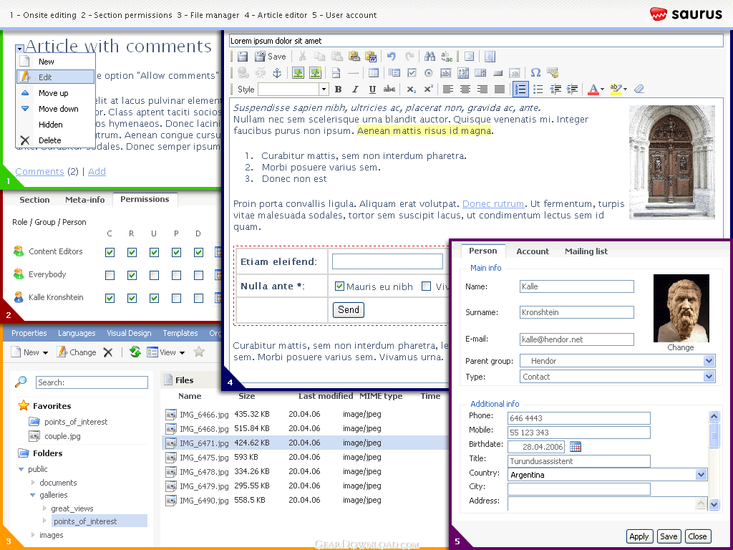733x550 pixels.
Task: Insert special character (Omega) in editor
Action: 535,72
